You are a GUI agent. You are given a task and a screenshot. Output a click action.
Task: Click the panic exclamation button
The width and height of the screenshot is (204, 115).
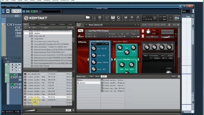click(x=155, y=18)
